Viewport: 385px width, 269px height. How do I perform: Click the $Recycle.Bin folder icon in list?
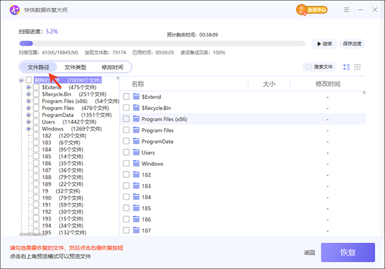tap(136, 108)
